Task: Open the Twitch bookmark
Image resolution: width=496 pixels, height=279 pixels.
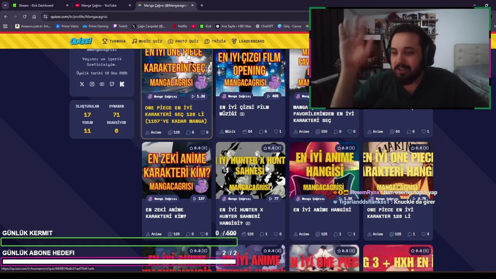Action: coord(120,26)
